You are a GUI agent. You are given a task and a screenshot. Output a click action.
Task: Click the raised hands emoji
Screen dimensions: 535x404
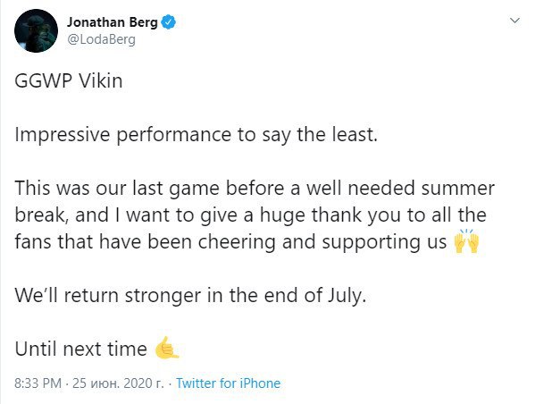[x=466, y=241]
